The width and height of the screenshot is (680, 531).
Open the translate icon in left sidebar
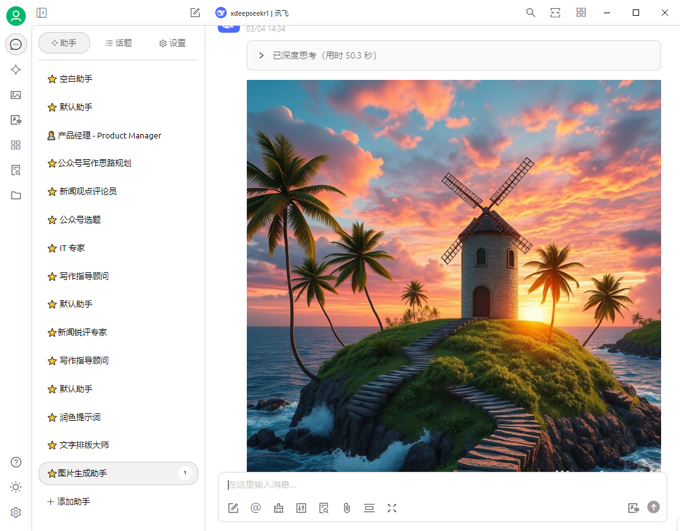(x=16, y=120)
